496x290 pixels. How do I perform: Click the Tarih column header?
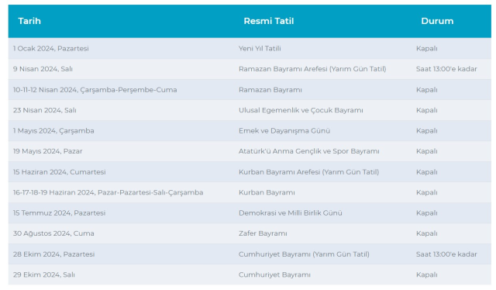tap(29, 21)
